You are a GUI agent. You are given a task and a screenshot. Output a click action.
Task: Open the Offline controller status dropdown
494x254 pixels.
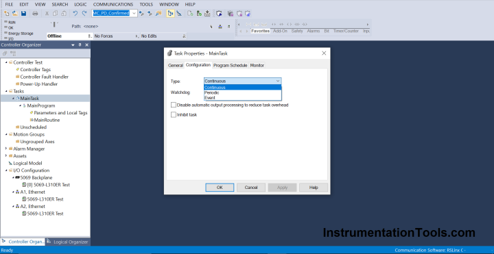(90, 36)
